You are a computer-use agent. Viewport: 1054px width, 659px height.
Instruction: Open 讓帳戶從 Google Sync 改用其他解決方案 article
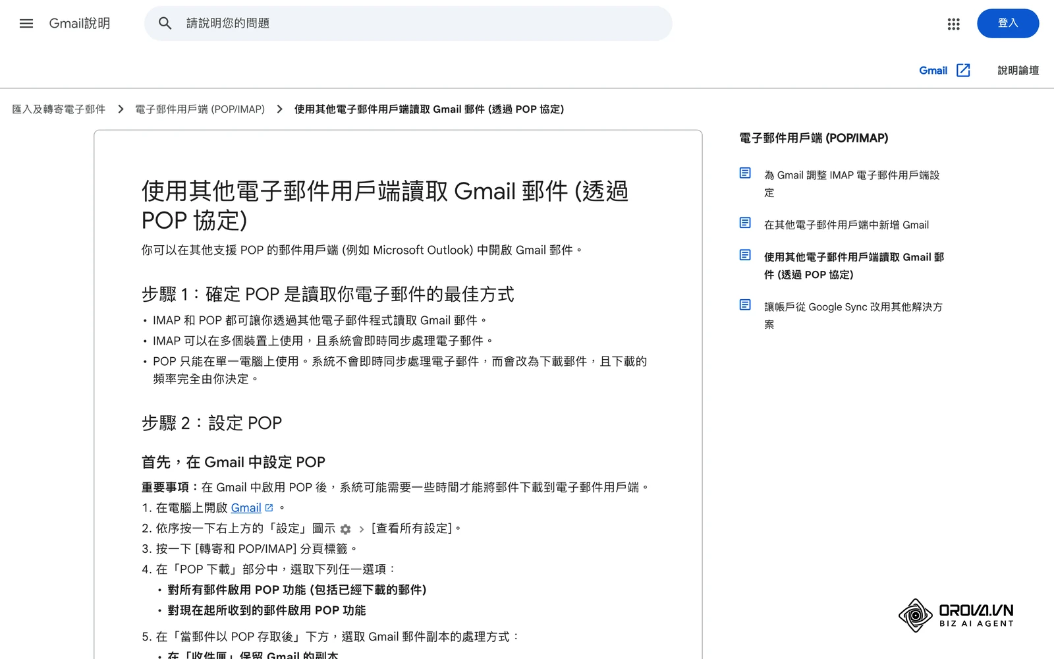(853, 316)
